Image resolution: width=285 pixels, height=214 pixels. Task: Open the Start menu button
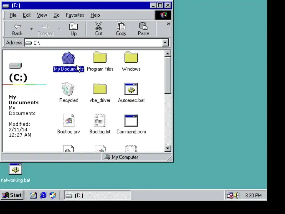12,195
